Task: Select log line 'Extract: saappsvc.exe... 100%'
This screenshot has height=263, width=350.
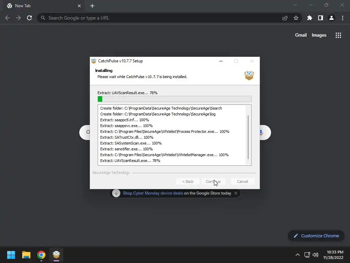Action: click(x=126, y=126)
